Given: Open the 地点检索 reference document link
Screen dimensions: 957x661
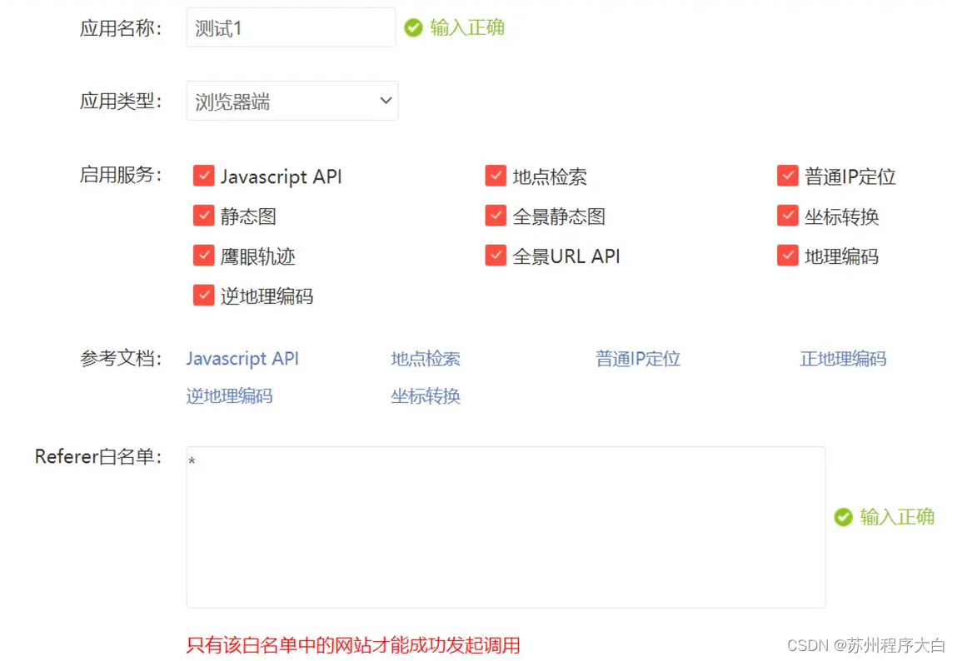Looking at the screenshot, I should (x=426, y=359).
